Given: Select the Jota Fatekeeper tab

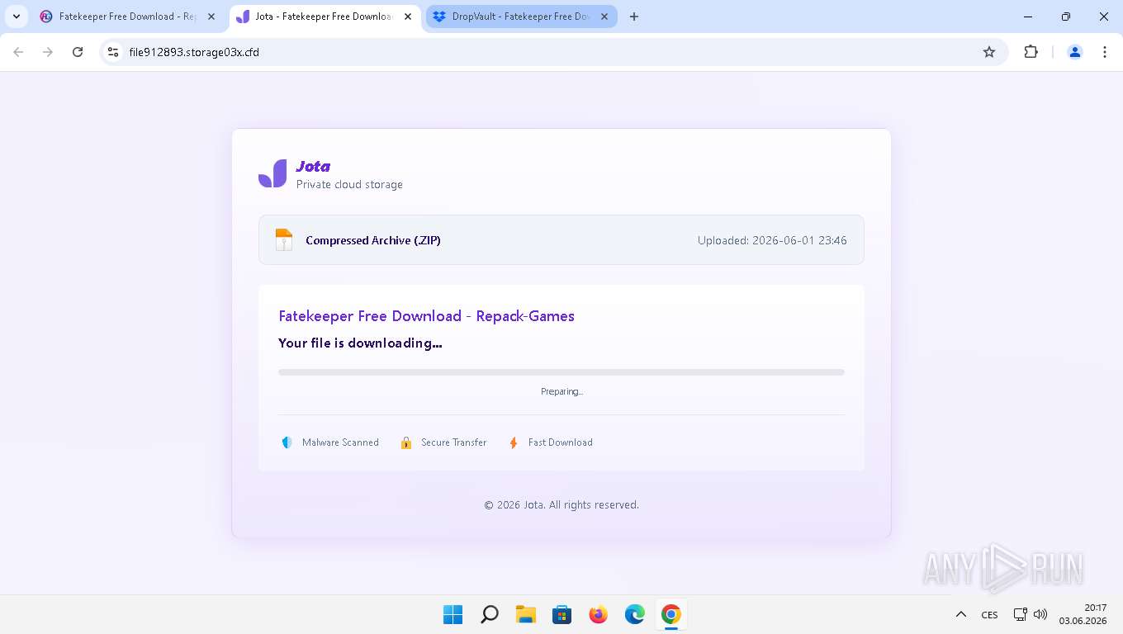Looking at the screenshot, I should (x=324, y=17).
